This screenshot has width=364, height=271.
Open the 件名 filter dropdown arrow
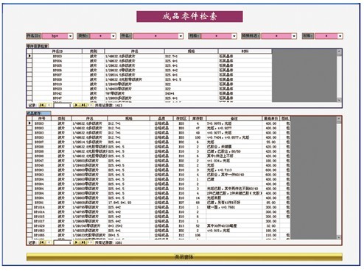coord(181,36)
